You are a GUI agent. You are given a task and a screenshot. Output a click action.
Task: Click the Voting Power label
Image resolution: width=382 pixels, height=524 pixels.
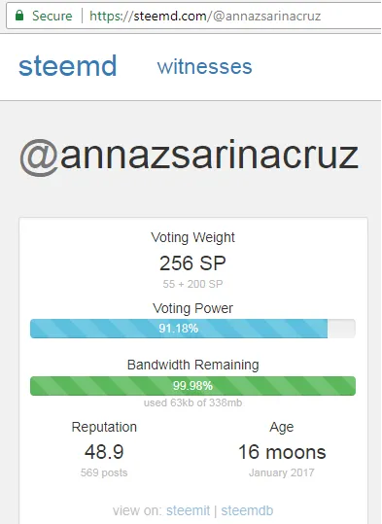click(192, 308)
